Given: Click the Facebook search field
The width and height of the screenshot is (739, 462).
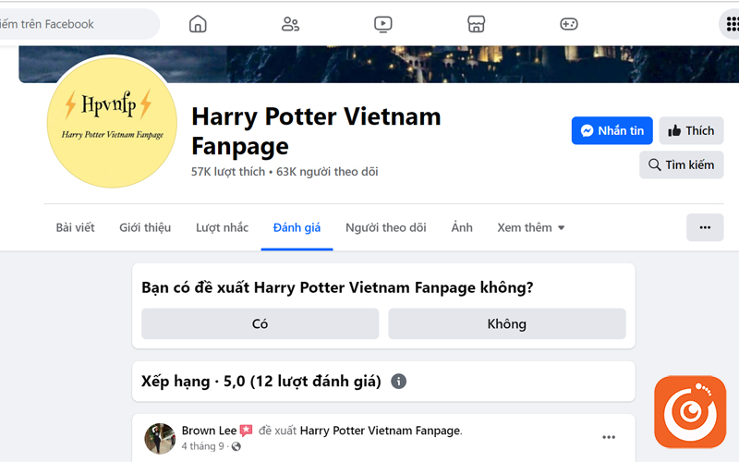Looking at the screenshot, I should coord(78,24).
